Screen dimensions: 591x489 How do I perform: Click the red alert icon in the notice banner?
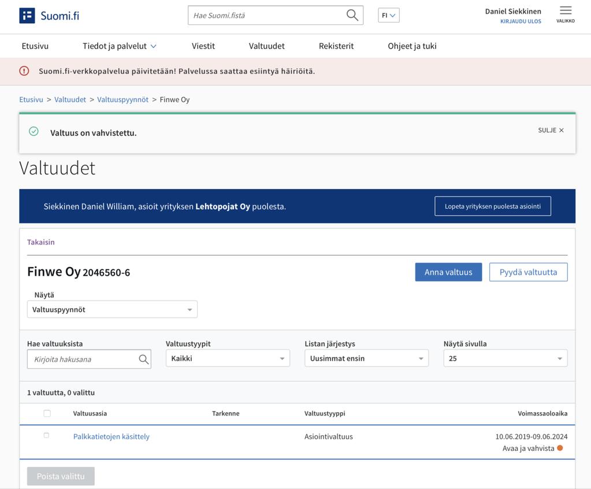(24, 71)
